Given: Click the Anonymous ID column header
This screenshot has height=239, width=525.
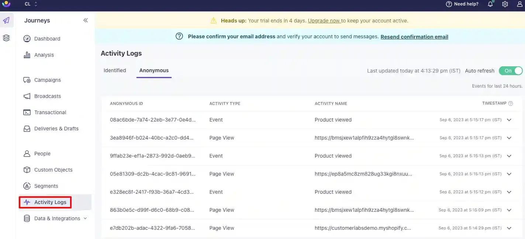Looking at the screenshot, I should [127, 103].
